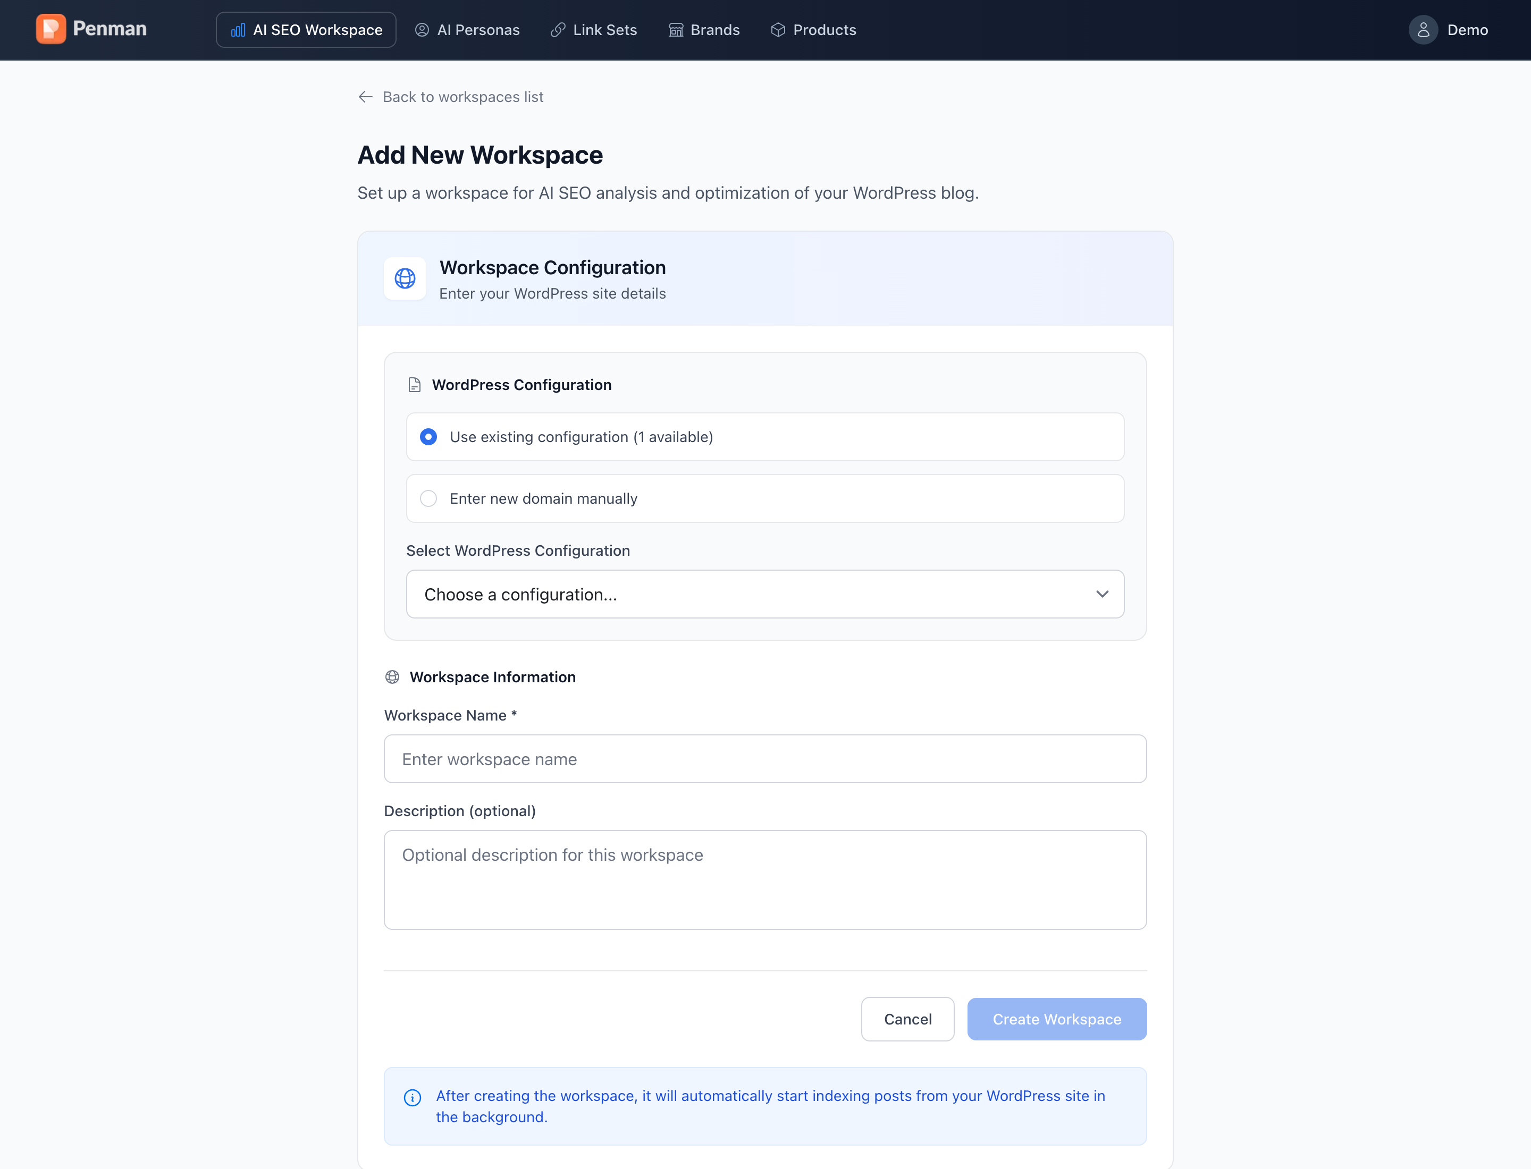Click the 'Set up a workspace' description text
This screenshot has width=1531, height=1169.
click(668, 193)
